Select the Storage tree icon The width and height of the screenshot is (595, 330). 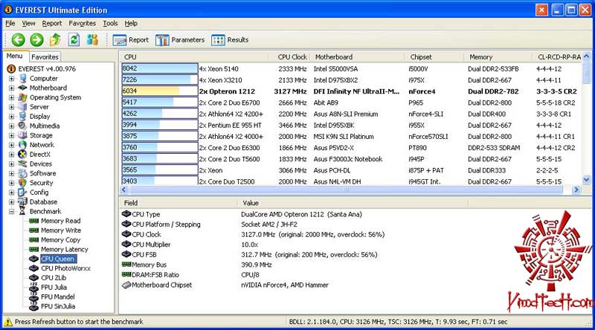(23, 135)
